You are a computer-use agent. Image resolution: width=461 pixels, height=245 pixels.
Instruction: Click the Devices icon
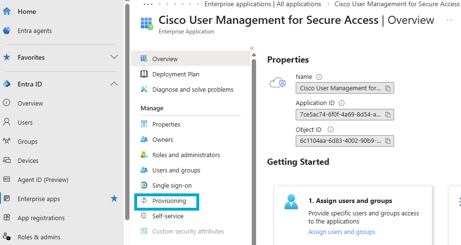click(x=7, y=160)
